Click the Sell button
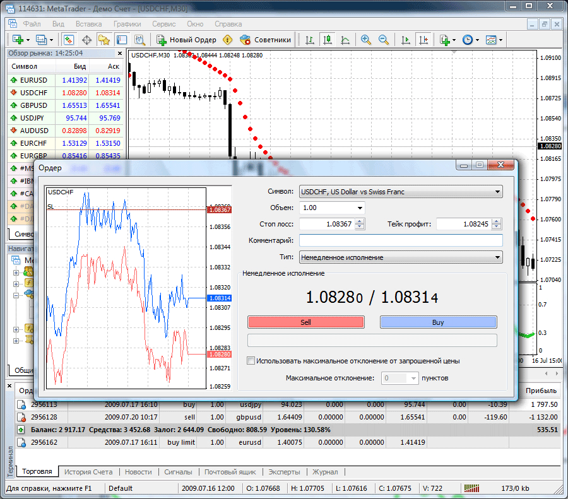The image size is (568, 499). tap(305, 322)
